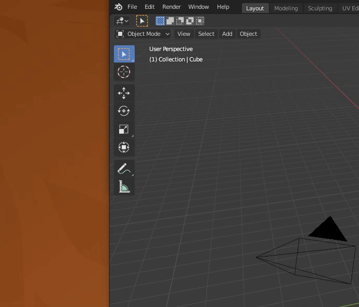Click the '(1) Collection | Cube' text
The image size is (359, 307).
pos(176,59)
